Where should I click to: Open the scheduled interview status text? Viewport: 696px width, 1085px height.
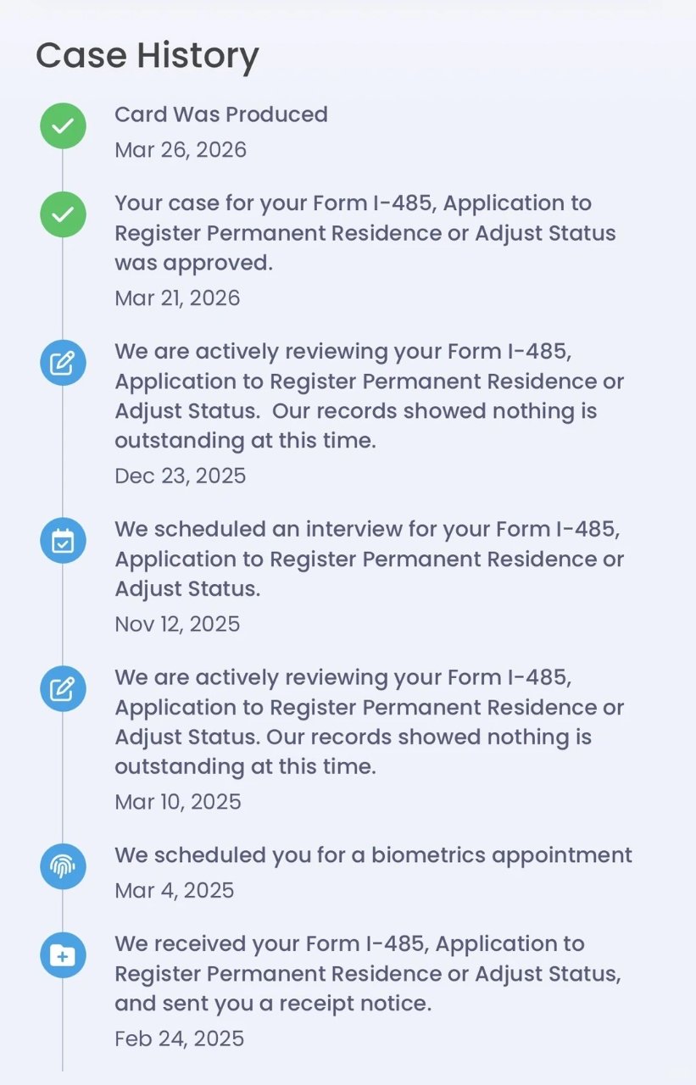click(x=369, y=559)
